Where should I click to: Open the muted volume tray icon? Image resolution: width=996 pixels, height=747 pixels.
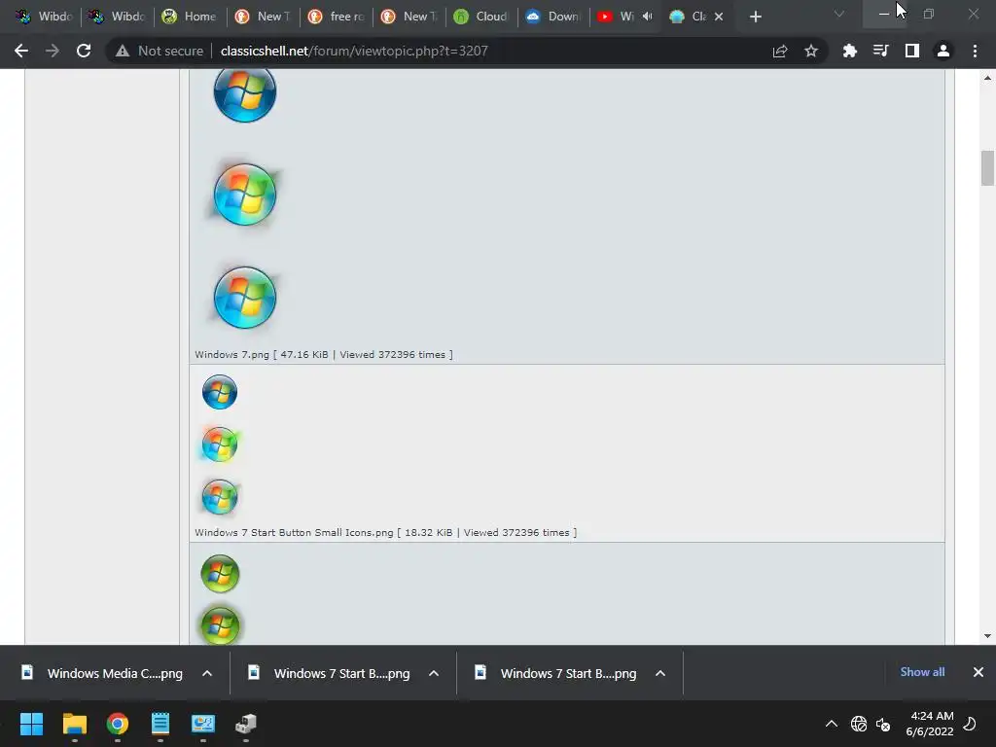coord(883,724)
